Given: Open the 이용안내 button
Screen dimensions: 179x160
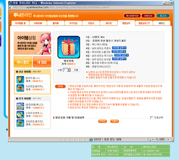Looking at the screenshot, I should click(148, 16).
